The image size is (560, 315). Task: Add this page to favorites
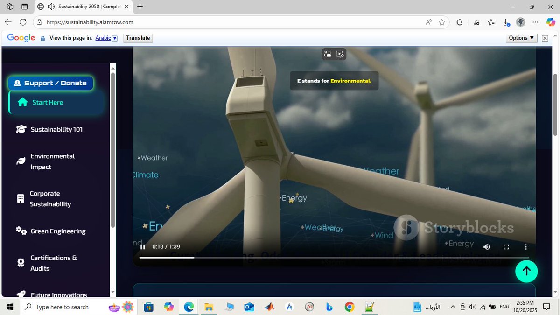tap(442, 22)
